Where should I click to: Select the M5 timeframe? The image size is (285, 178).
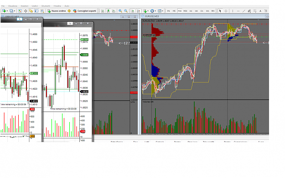coord(174,11)
